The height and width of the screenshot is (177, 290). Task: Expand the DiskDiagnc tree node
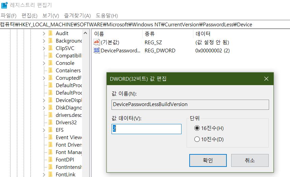(44, 108)
